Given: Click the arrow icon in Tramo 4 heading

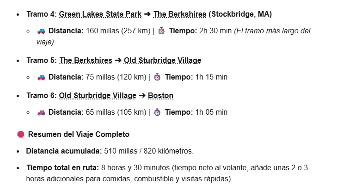Looking at the screenshot, I should coord(147,14).
